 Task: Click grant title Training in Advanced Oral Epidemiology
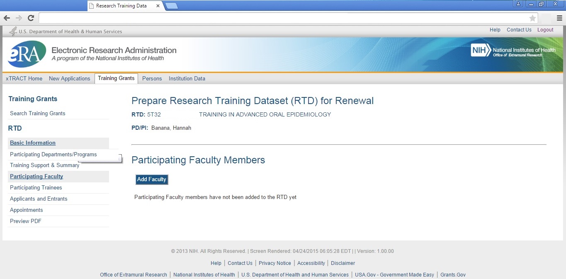265,115
